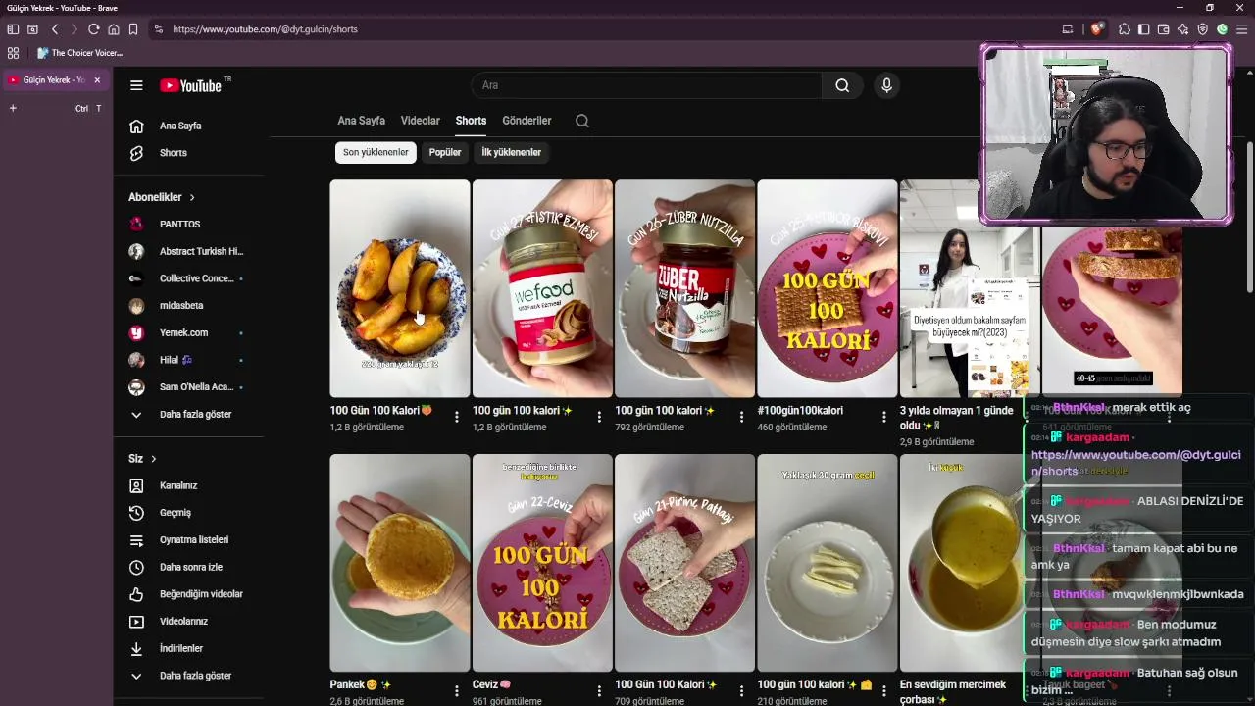The height and width of the screenshot is (706, 1255).
Task: Switch to the Shorts channel tab
Action: point(471,121)
